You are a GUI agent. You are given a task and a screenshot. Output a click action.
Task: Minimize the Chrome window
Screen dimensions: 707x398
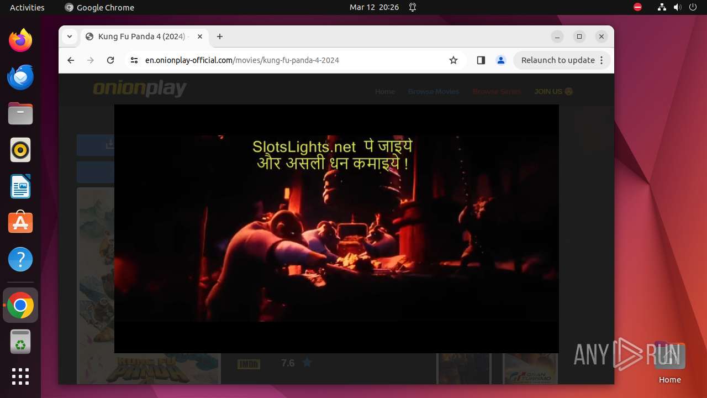tap(557, 36)
